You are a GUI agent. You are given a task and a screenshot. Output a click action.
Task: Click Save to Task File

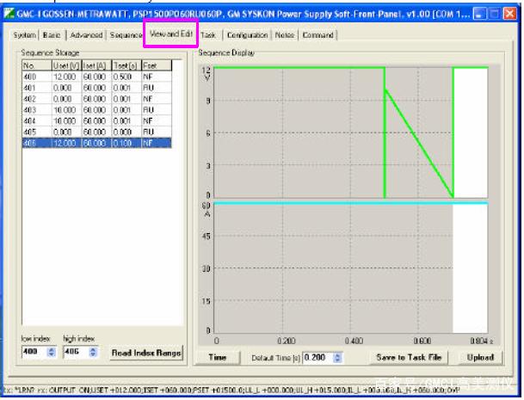tap(409, 357)
